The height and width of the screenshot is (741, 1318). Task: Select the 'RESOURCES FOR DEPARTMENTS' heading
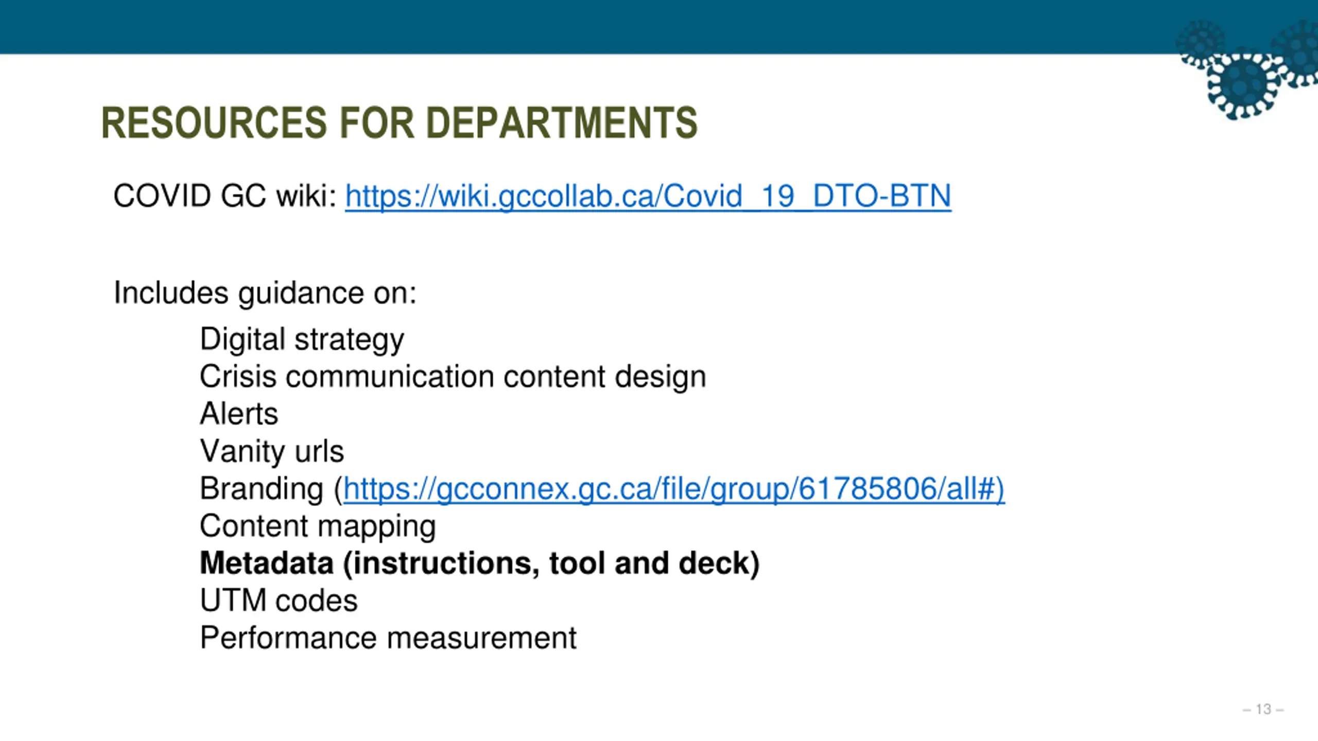click(x=399, y=123)
